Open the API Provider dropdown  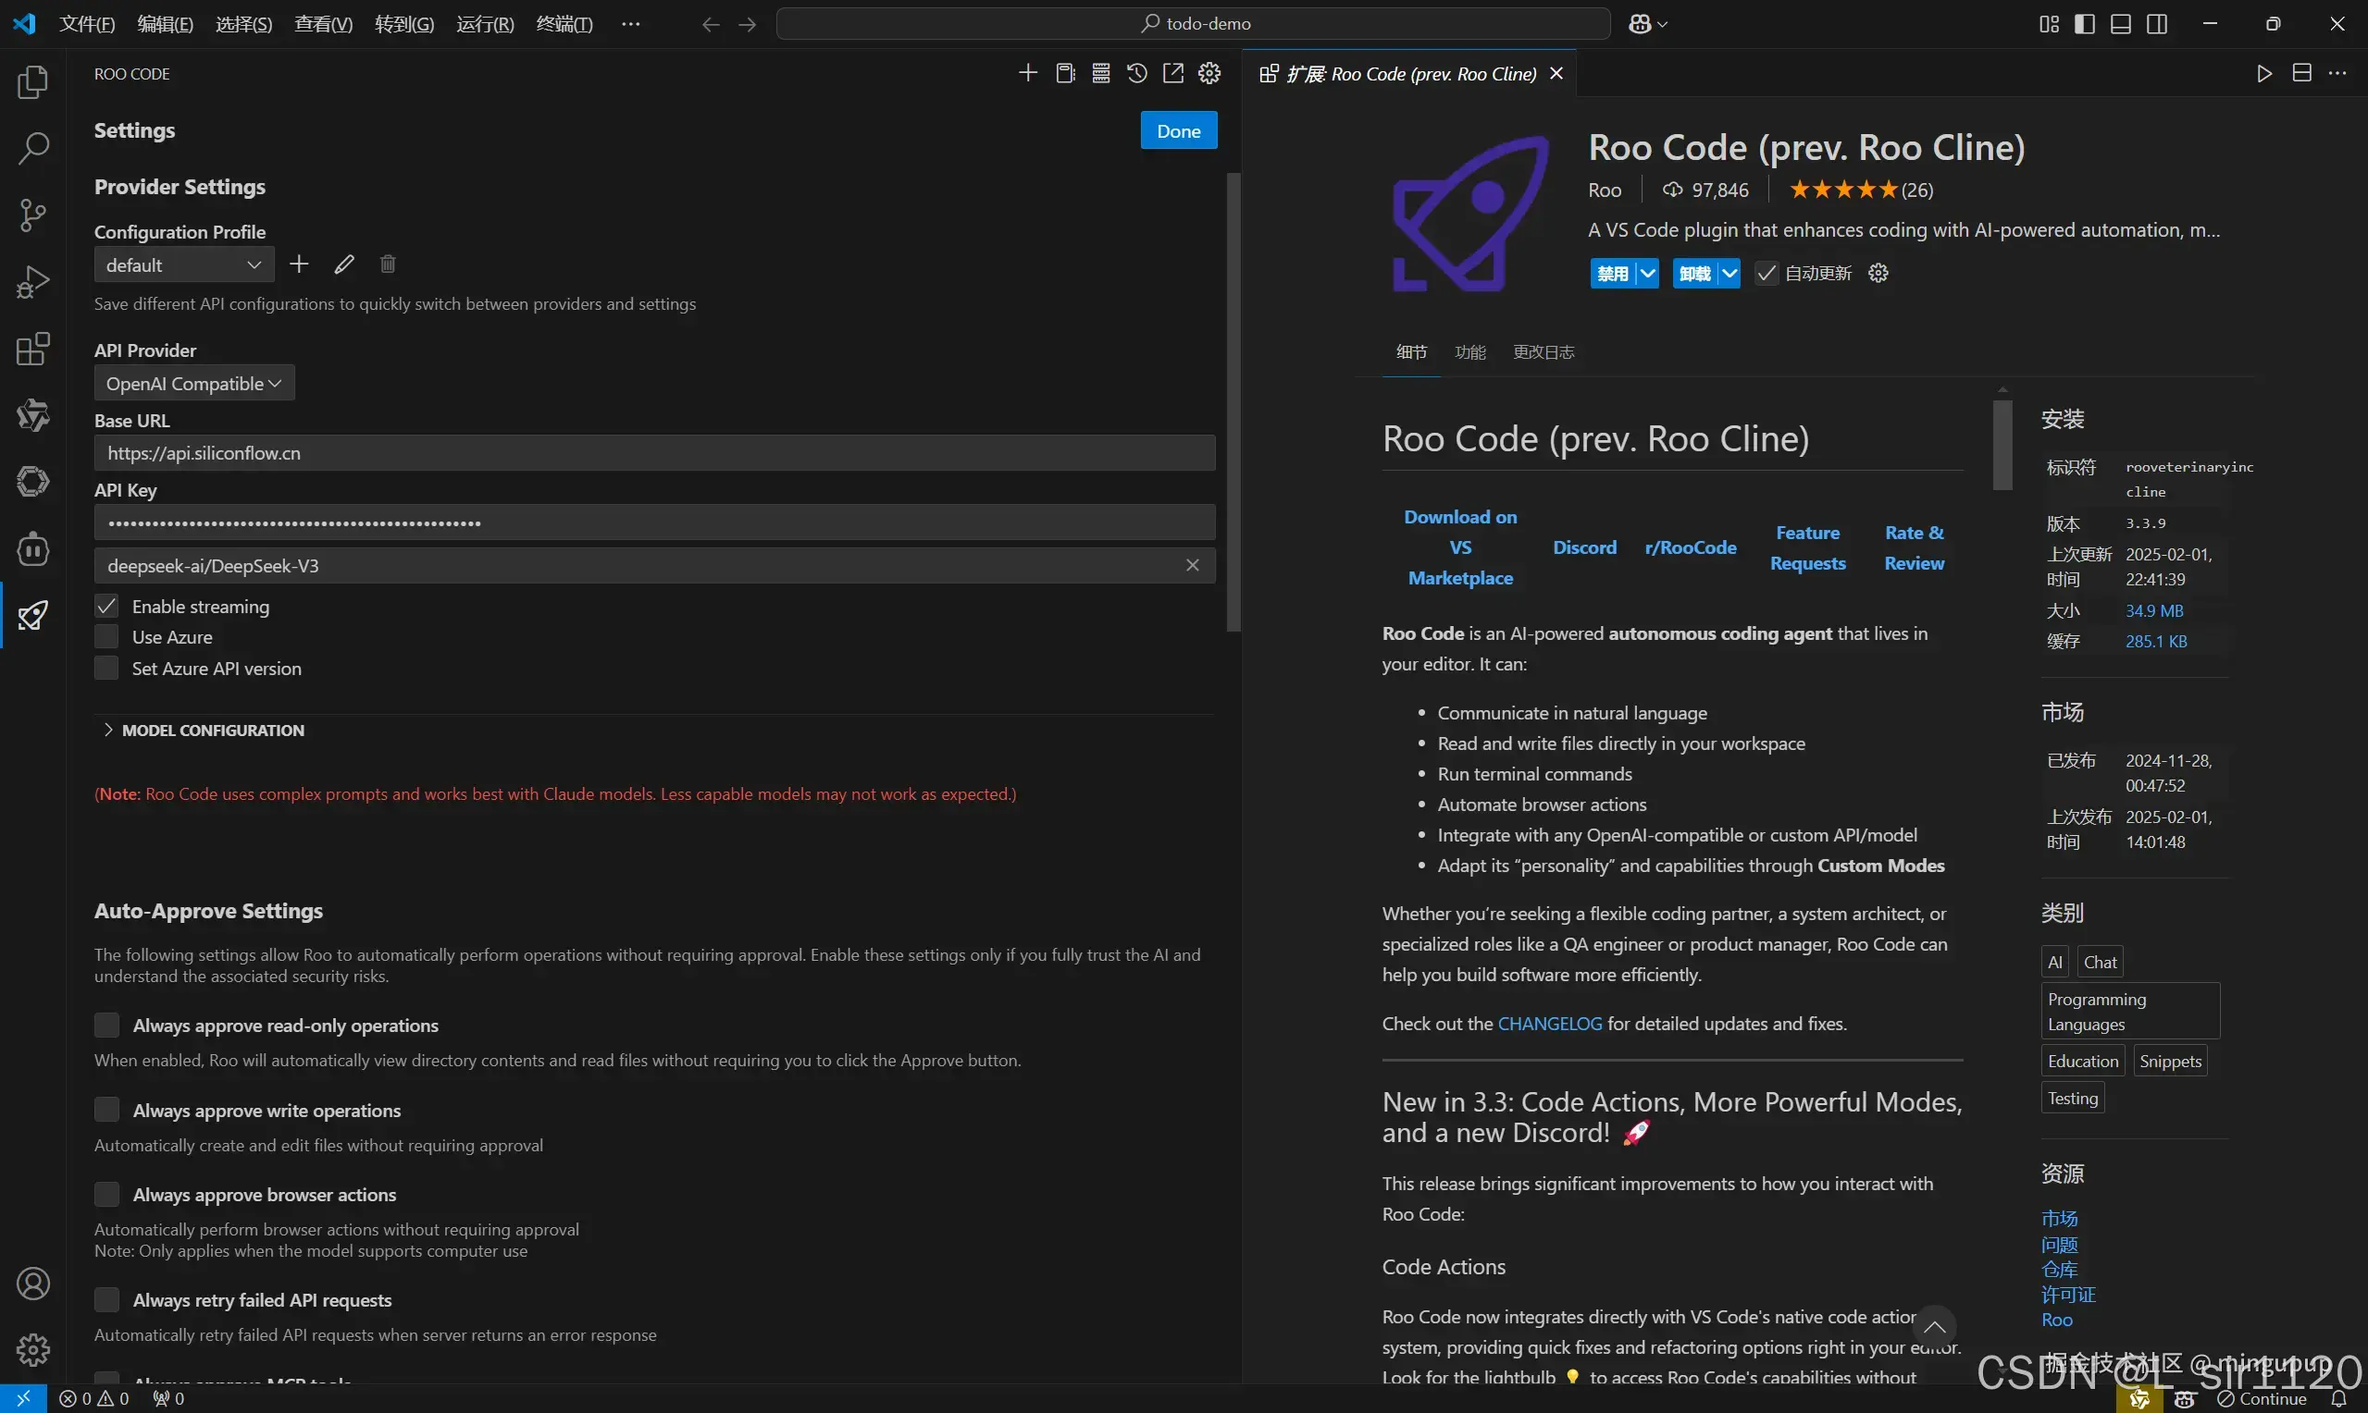click(194, 384)
